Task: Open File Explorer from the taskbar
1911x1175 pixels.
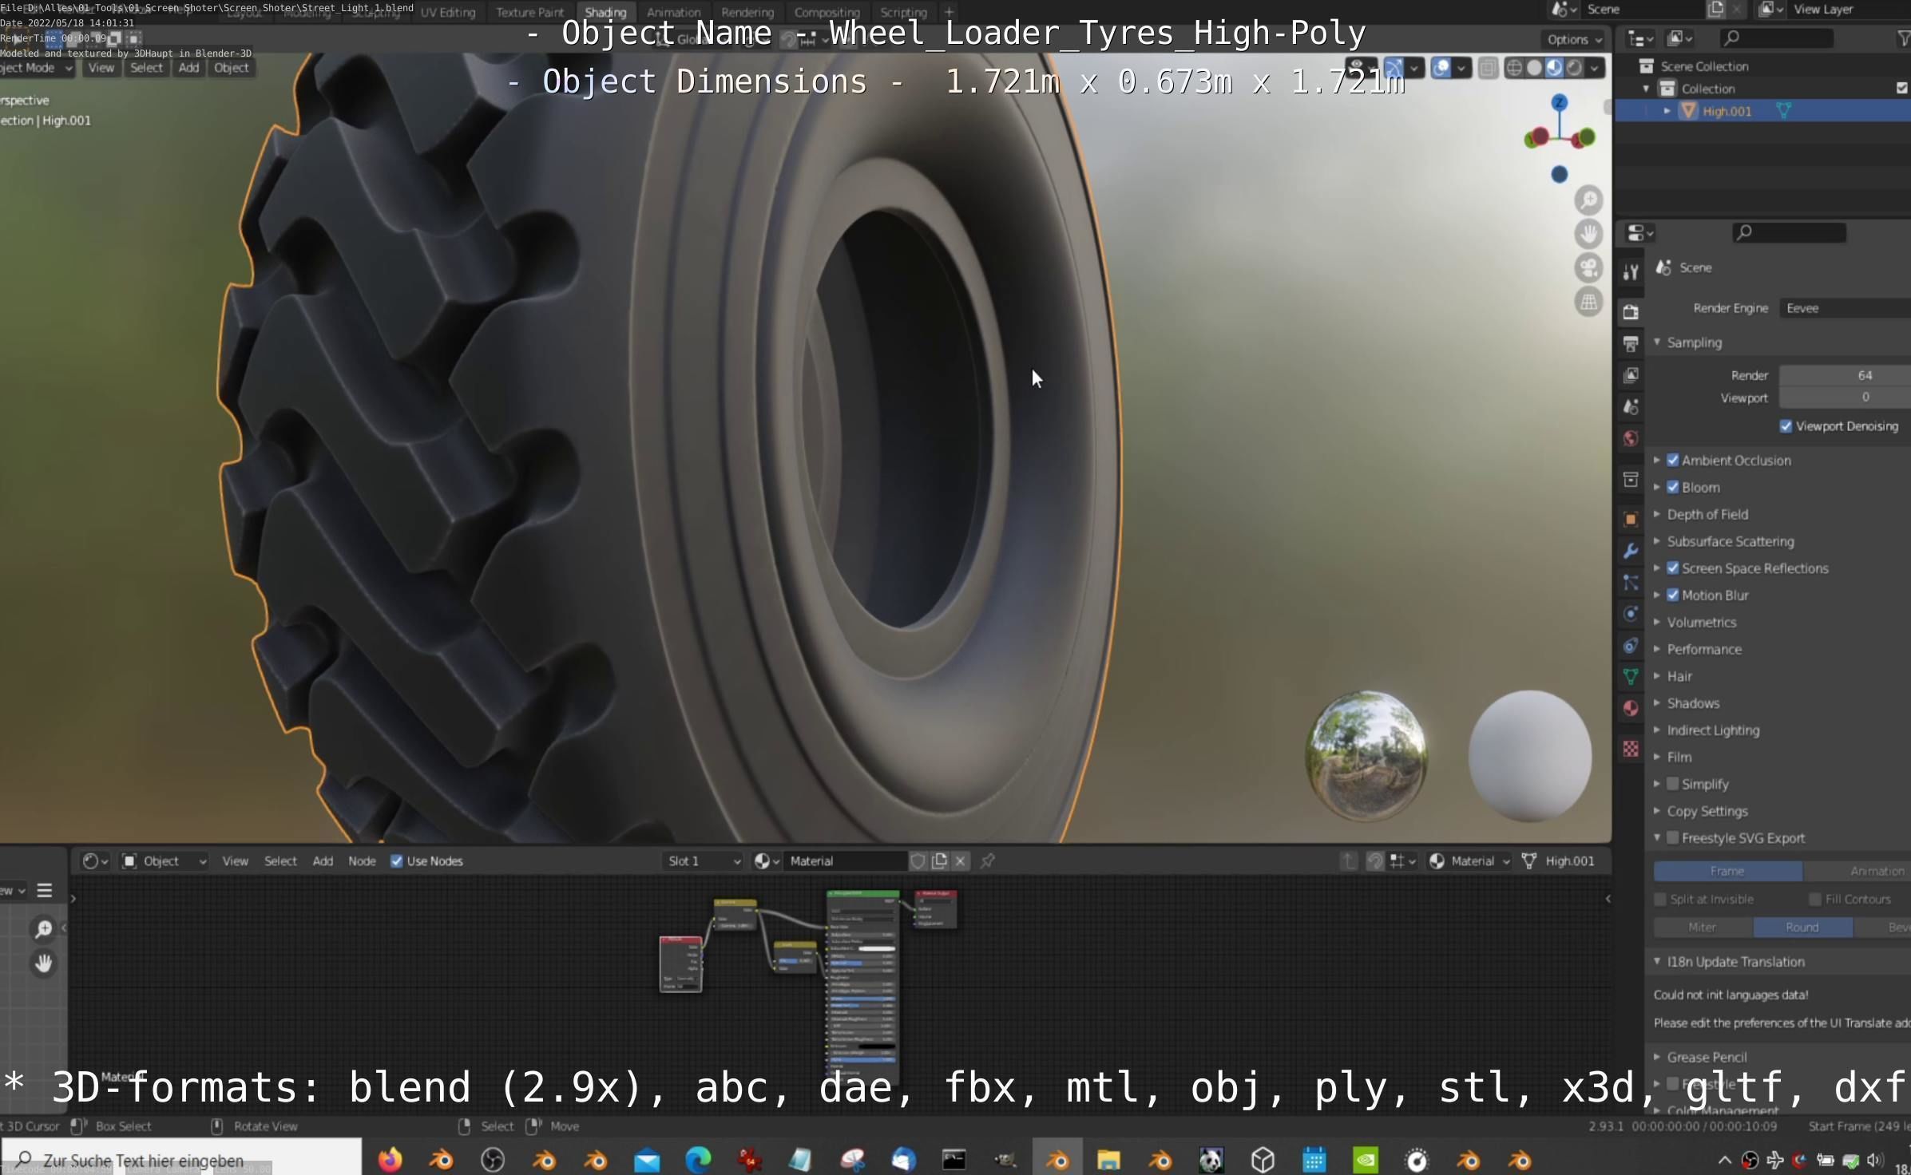Action: [1108, 1159]
